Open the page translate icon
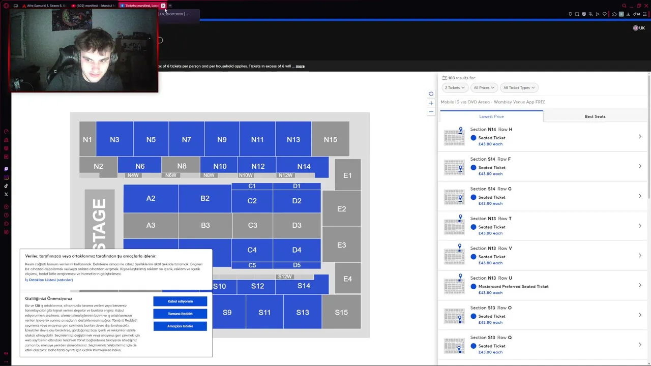 pos(590,14)
